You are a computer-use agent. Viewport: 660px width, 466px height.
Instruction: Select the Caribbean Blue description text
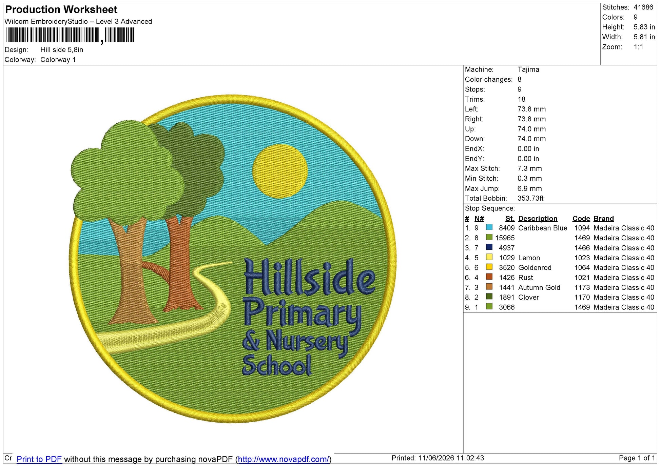pyautogui.click(x=543, y=228)
